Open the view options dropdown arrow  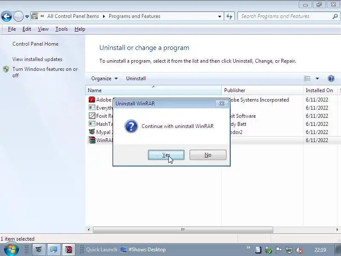click(x=317, y=79)
